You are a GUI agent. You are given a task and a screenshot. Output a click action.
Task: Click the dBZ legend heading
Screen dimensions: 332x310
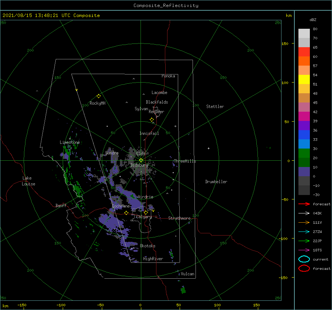click(x=313, y=20)
